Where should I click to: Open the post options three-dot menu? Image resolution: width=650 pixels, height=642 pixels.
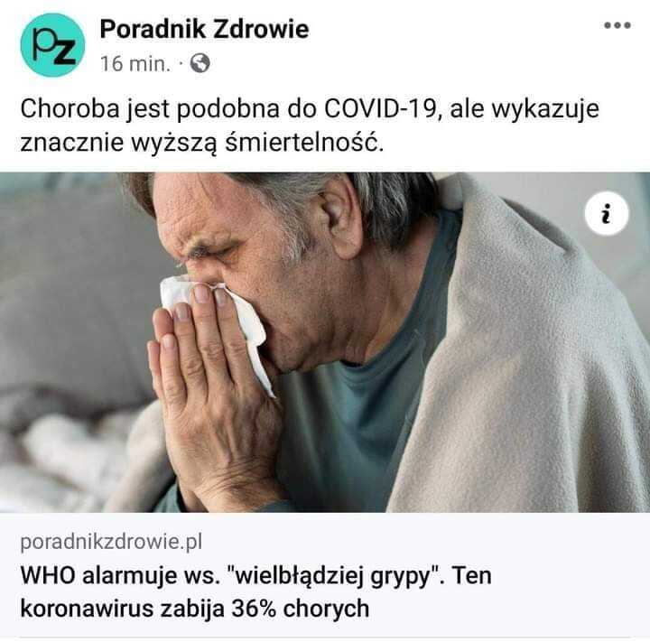[x=617, y=25]
